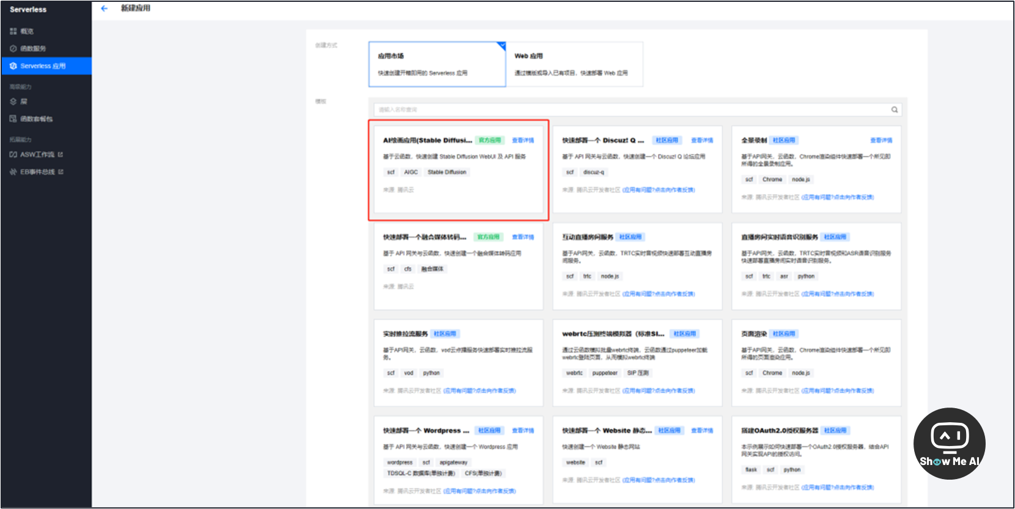Open the EB事件总线 sidebar icon
Image resolution: width=1015 pixels, height=509 pixels.
coord(13,172)
